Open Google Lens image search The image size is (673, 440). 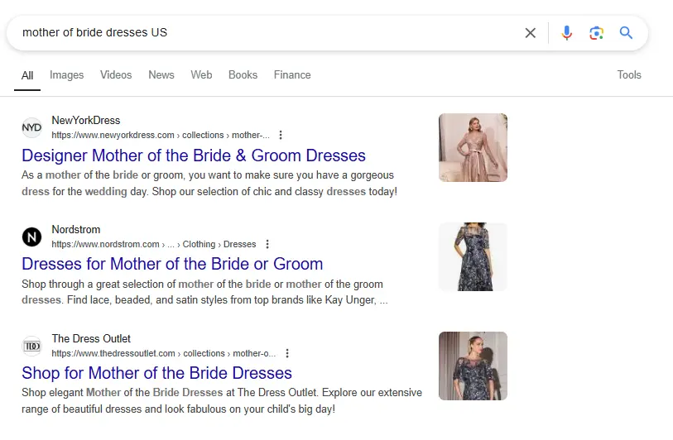tap(596, 33)
